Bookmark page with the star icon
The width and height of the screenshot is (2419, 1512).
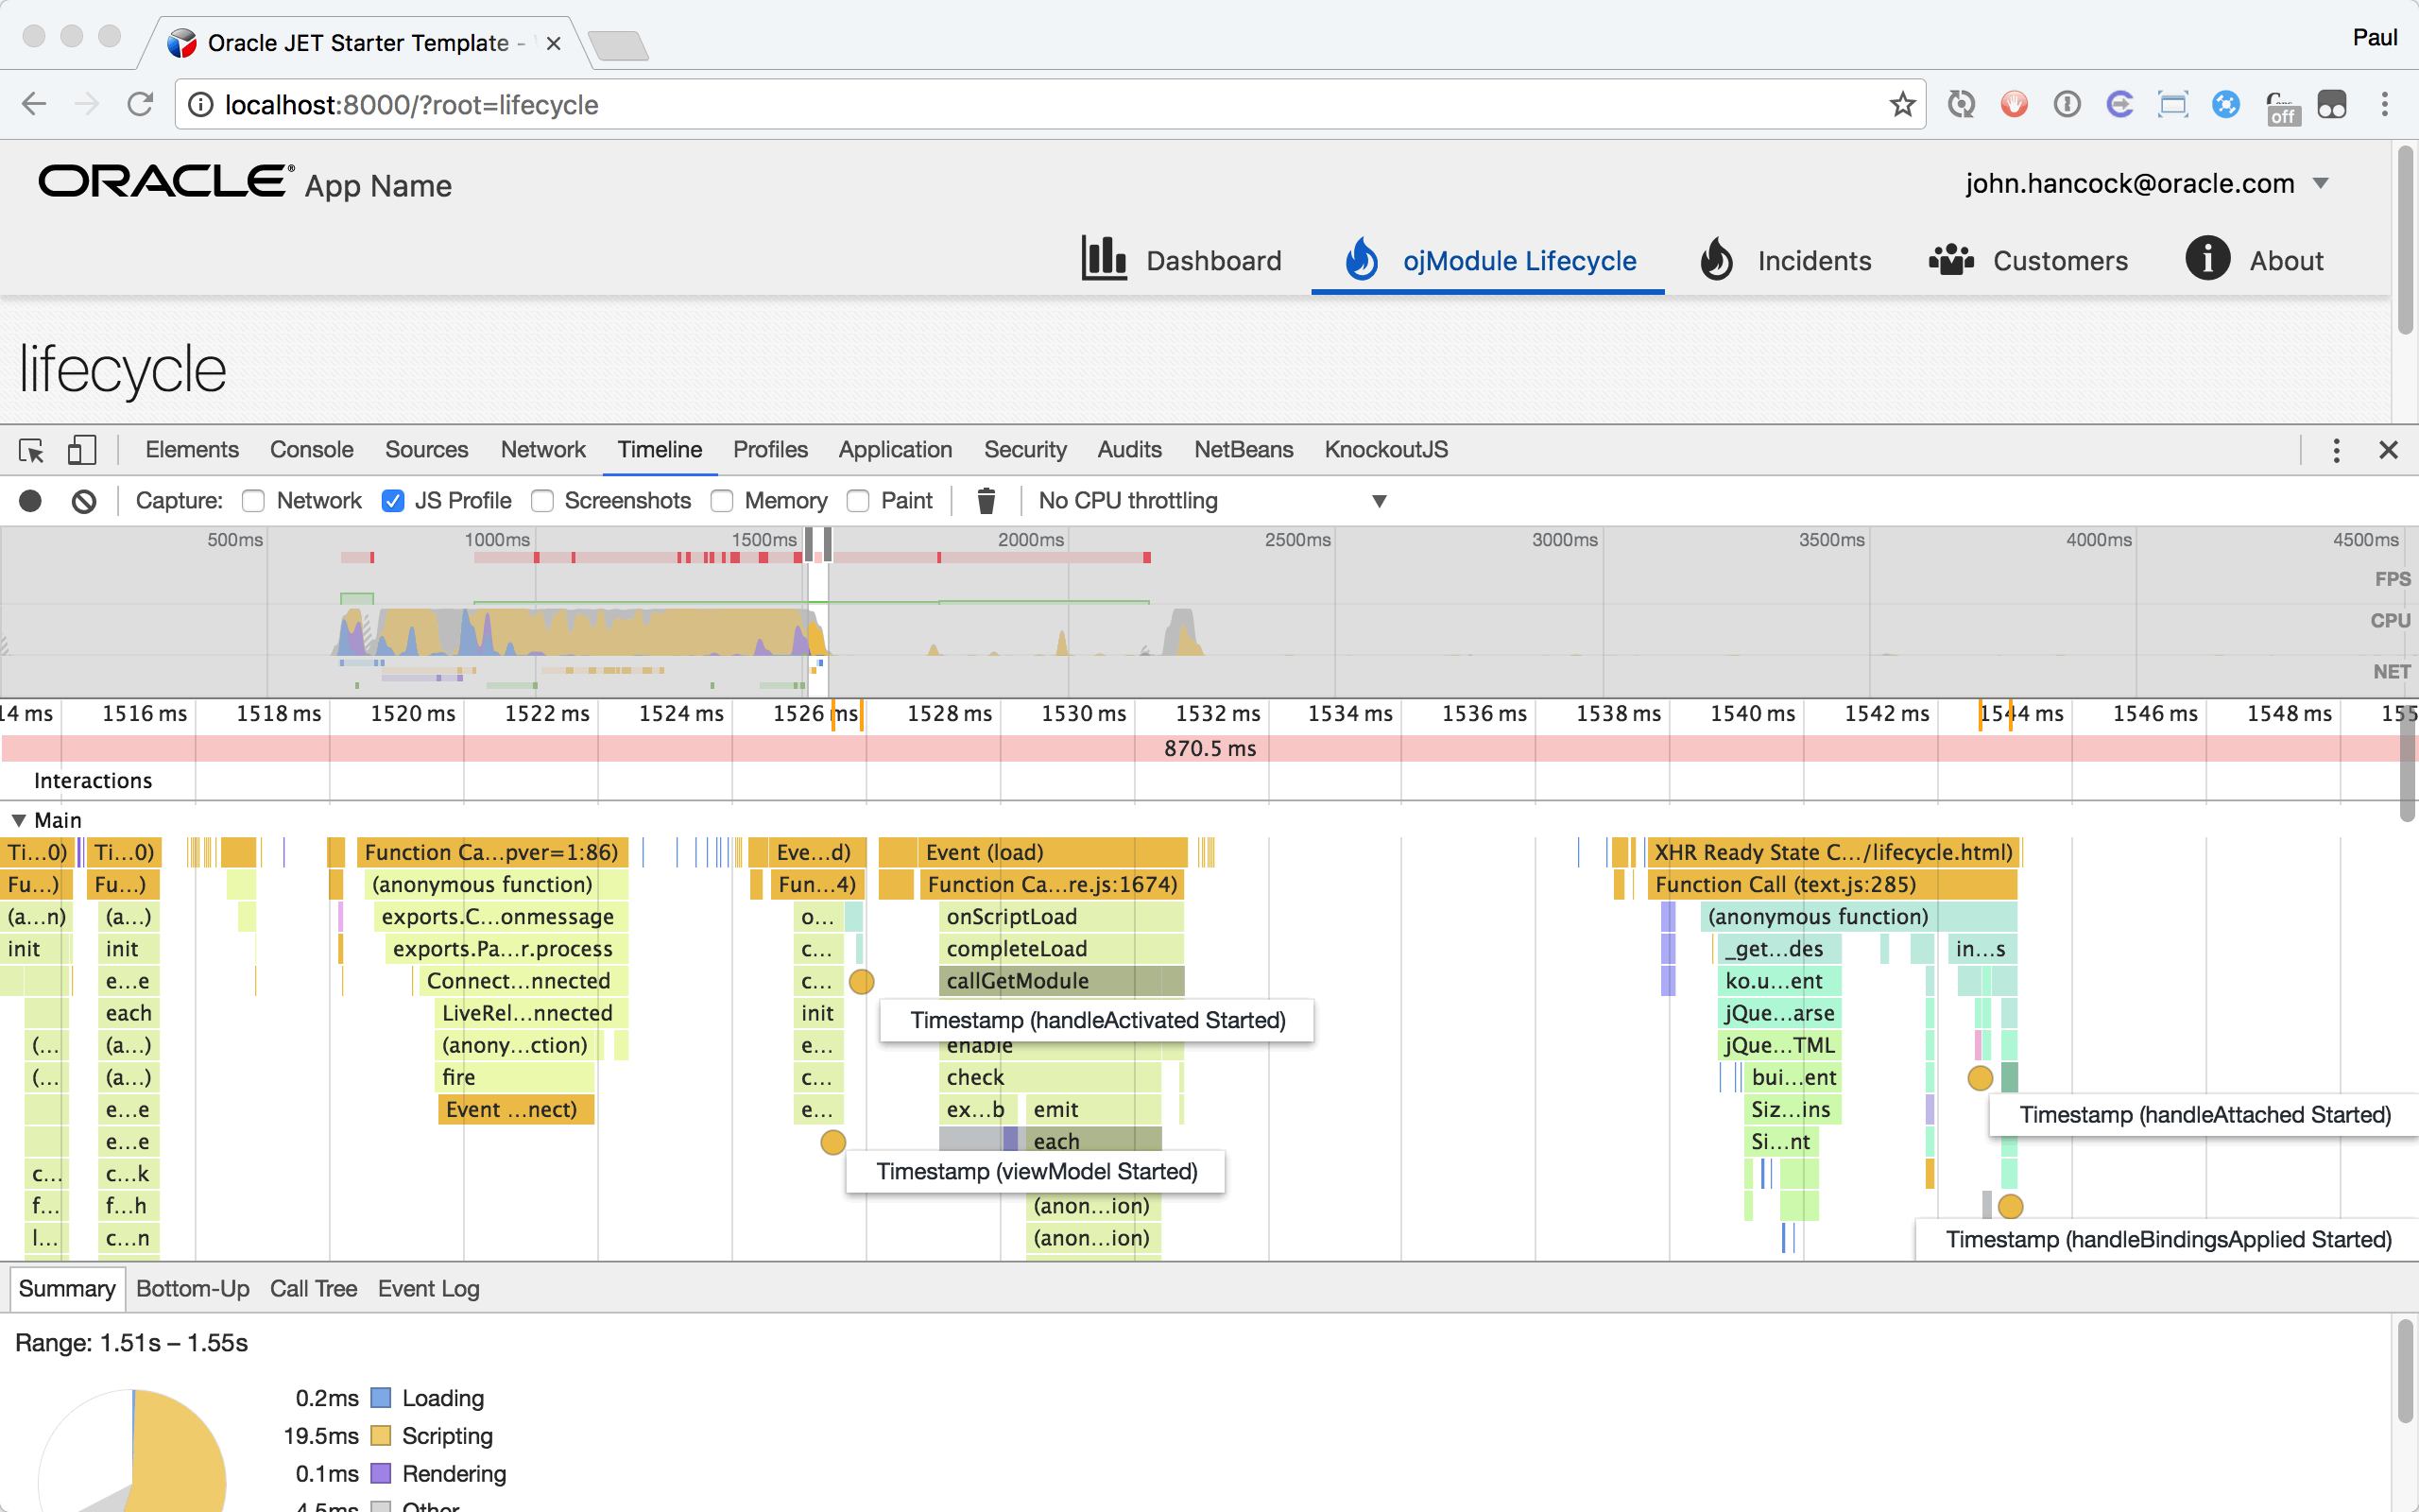click(1902, 104)
